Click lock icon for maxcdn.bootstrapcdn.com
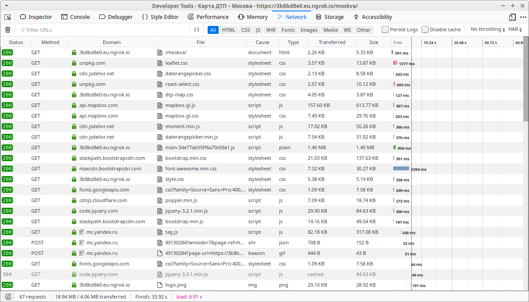The image size is (529, 302). [x=74, y=169]
